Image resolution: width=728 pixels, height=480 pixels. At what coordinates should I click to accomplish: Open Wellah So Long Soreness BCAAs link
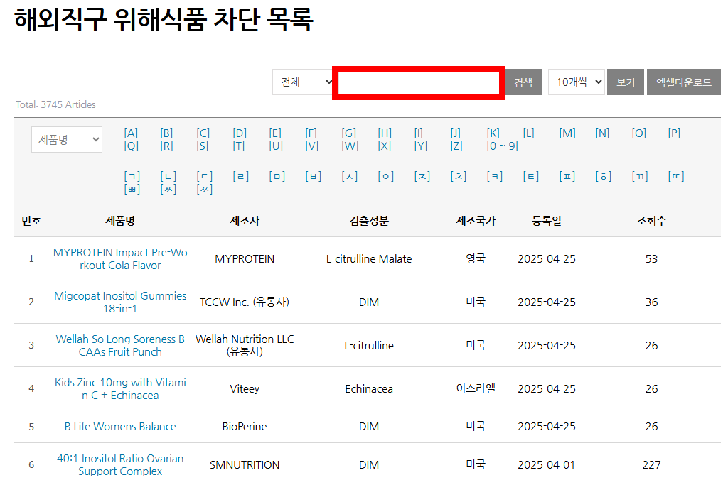coord(120,346)
